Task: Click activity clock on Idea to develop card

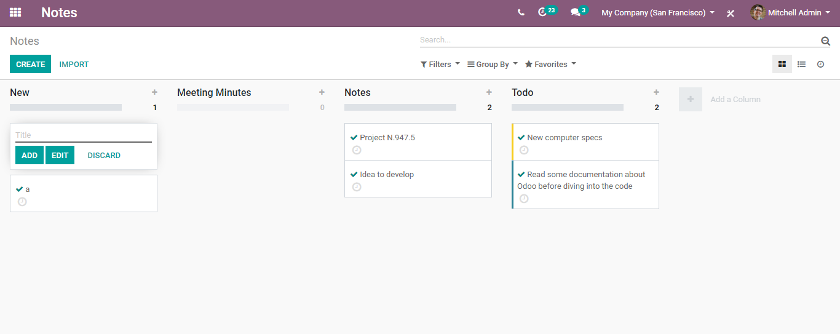Action: click(357, 187)
